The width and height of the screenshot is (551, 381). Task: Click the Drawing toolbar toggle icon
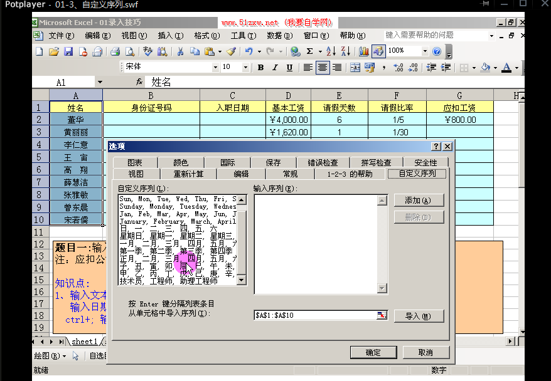378,51
